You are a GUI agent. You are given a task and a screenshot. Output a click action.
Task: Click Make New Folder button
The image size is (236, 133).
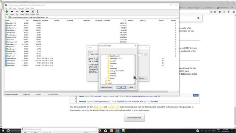(x=107, y=88)
